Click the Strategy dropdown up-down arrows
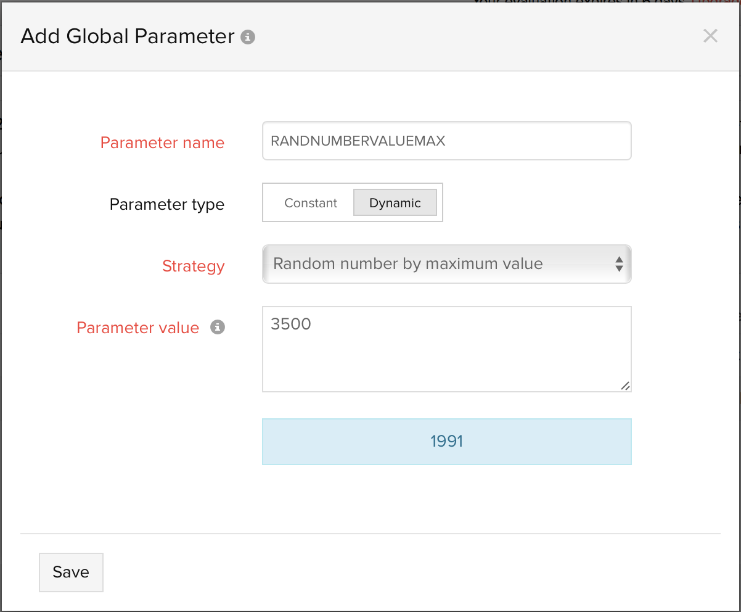Viewport: 741px width, 612px height. tap(619, 265)
